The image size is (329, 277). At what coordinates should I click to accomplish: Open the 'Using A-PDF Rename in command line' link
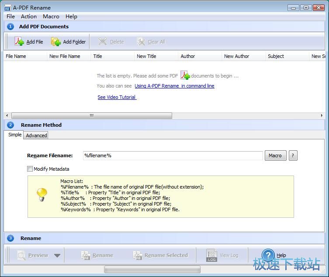point(174,86)
